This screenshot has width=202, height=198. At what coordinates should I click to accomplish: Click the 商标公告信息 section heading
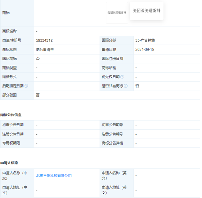click(x=11, y=115)
